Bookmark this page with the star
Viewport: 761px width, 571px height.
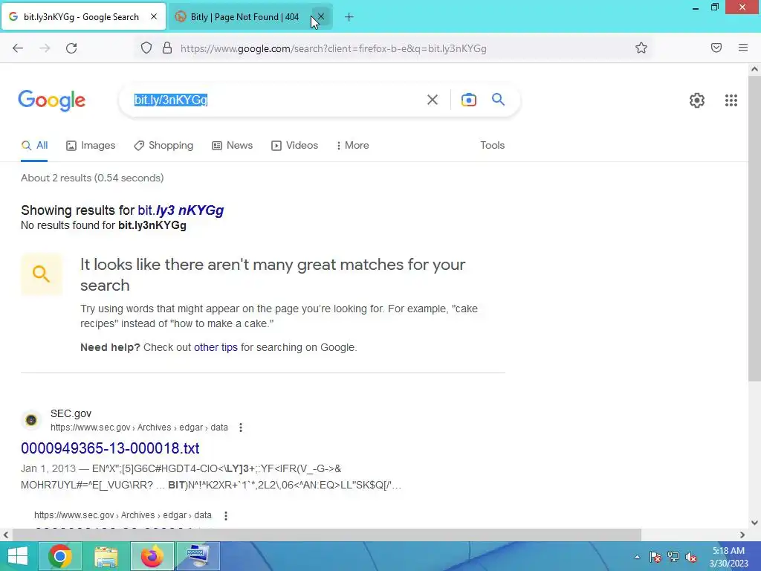pos(641,48)
